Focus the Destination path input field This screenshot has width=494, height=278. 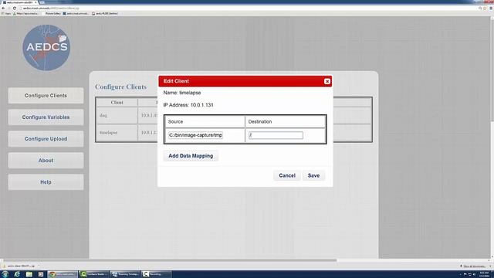click(x=276, y=135)
